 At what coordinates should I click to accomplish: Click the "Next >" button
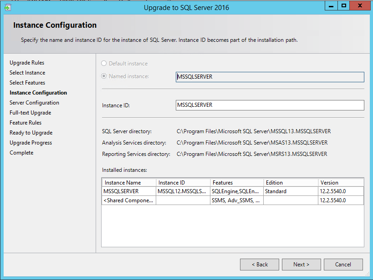301,264
